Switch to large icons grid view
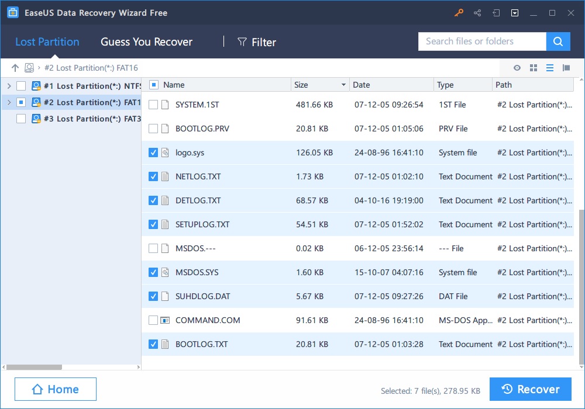Screen dimensions: 585x409 [x=534, y=68]
